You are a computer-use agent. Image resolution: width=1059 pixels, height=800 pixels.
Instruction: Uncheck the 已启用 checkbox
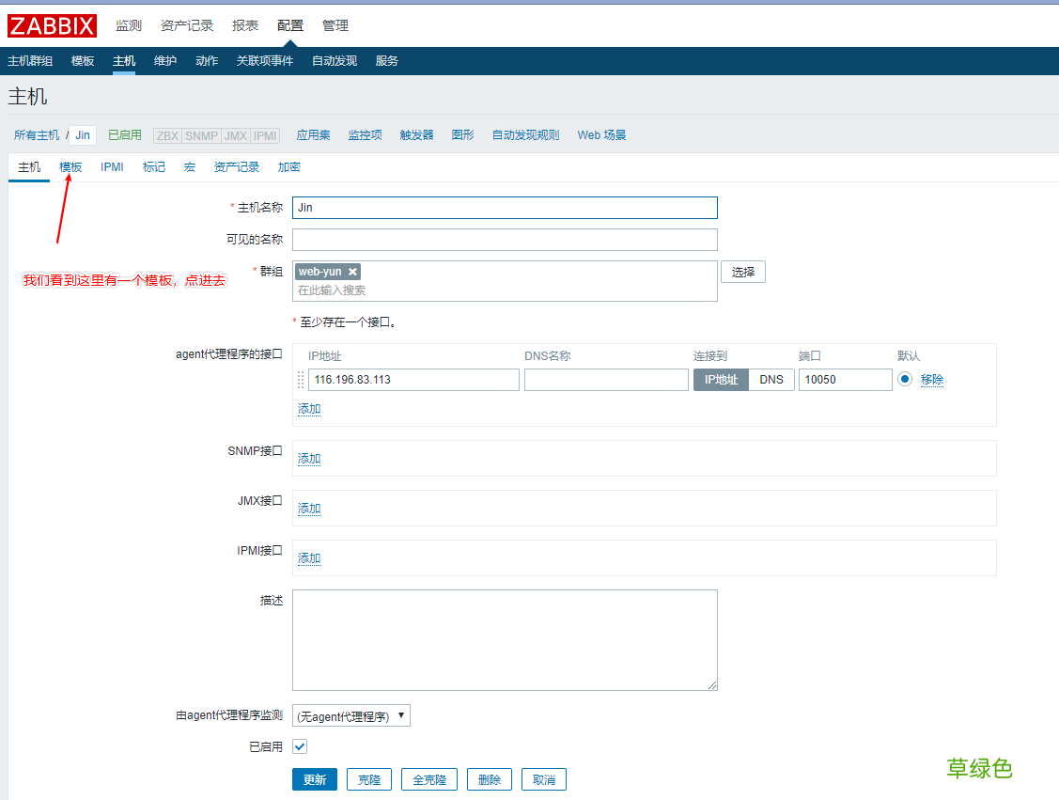pyautogui.click(x=299, y=746)
